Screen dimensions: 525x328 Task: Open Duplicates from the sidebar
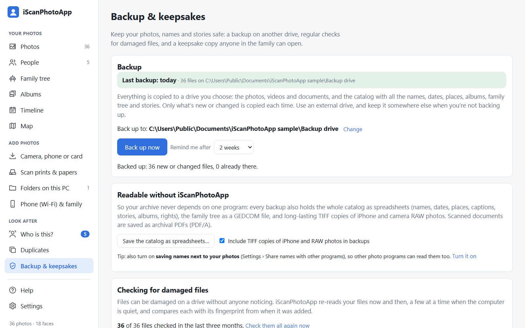(x=49, y=250)
